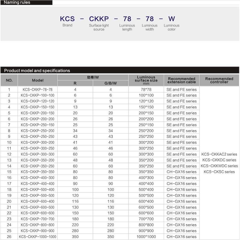Select the model cell 'KCS-CKKP-600-400'

pos(38,201)
